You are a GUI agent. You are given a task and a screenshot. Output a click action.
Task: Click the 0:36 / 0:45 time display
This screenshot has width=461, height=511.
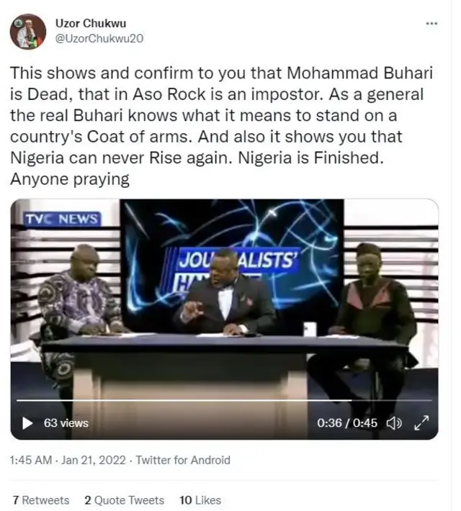pyautogui.click(x=347, y=423)
